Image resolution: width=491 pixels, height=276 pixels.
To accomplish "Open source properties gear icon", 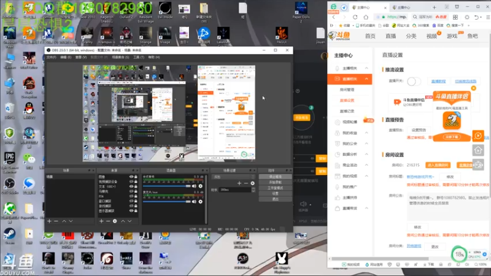I will pyautogui.click(x=115, y=221).
